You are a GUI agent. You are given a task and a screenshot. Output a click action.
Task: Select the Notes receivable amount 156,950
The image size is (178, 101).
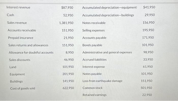[x=149, y=23]
